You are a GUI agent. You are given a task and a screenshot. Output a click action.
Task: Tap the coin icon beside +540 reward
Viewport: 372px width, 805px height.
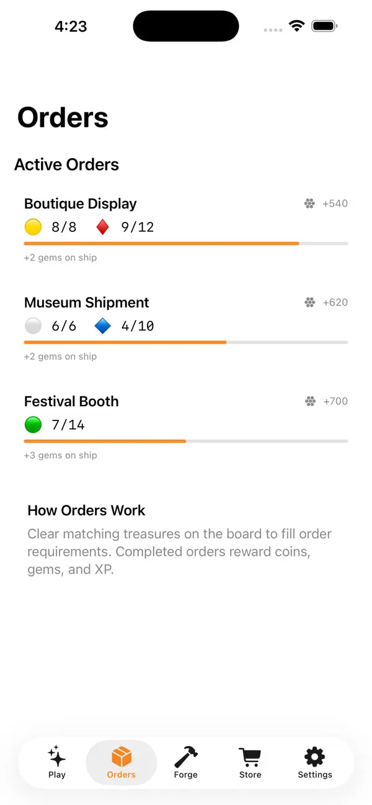pyautogui.click(x=310, y=203)
